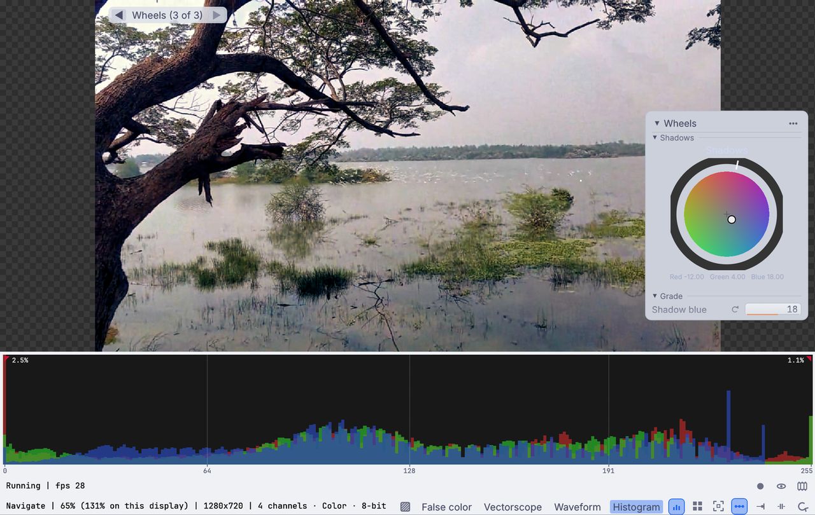Click the 'Wheels (3 of 3)' label

click(167, 15)
